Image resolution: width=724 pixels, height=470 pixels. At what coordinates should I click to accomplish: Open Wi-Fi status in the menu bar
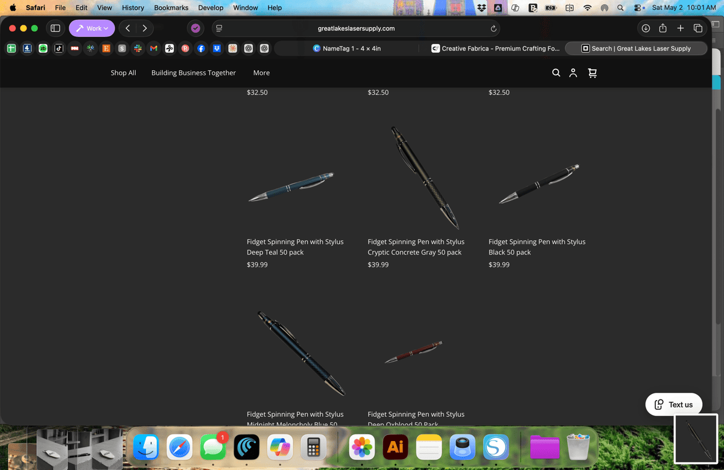pyautogui.click(x=587, y=8)
